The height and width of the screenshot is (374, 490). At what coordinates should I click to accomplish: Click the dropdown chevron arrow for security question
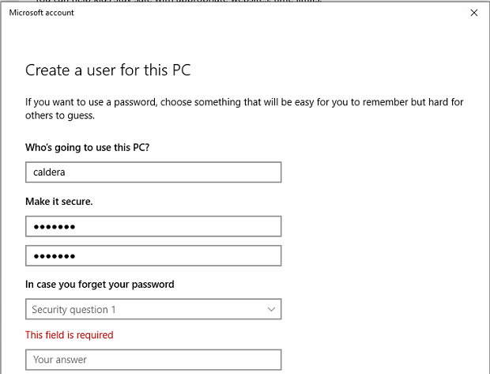pos(271,309)
